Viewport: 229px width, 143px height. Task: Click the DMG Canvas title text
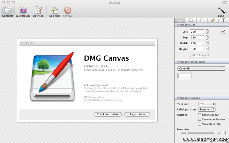click(106, 58)
